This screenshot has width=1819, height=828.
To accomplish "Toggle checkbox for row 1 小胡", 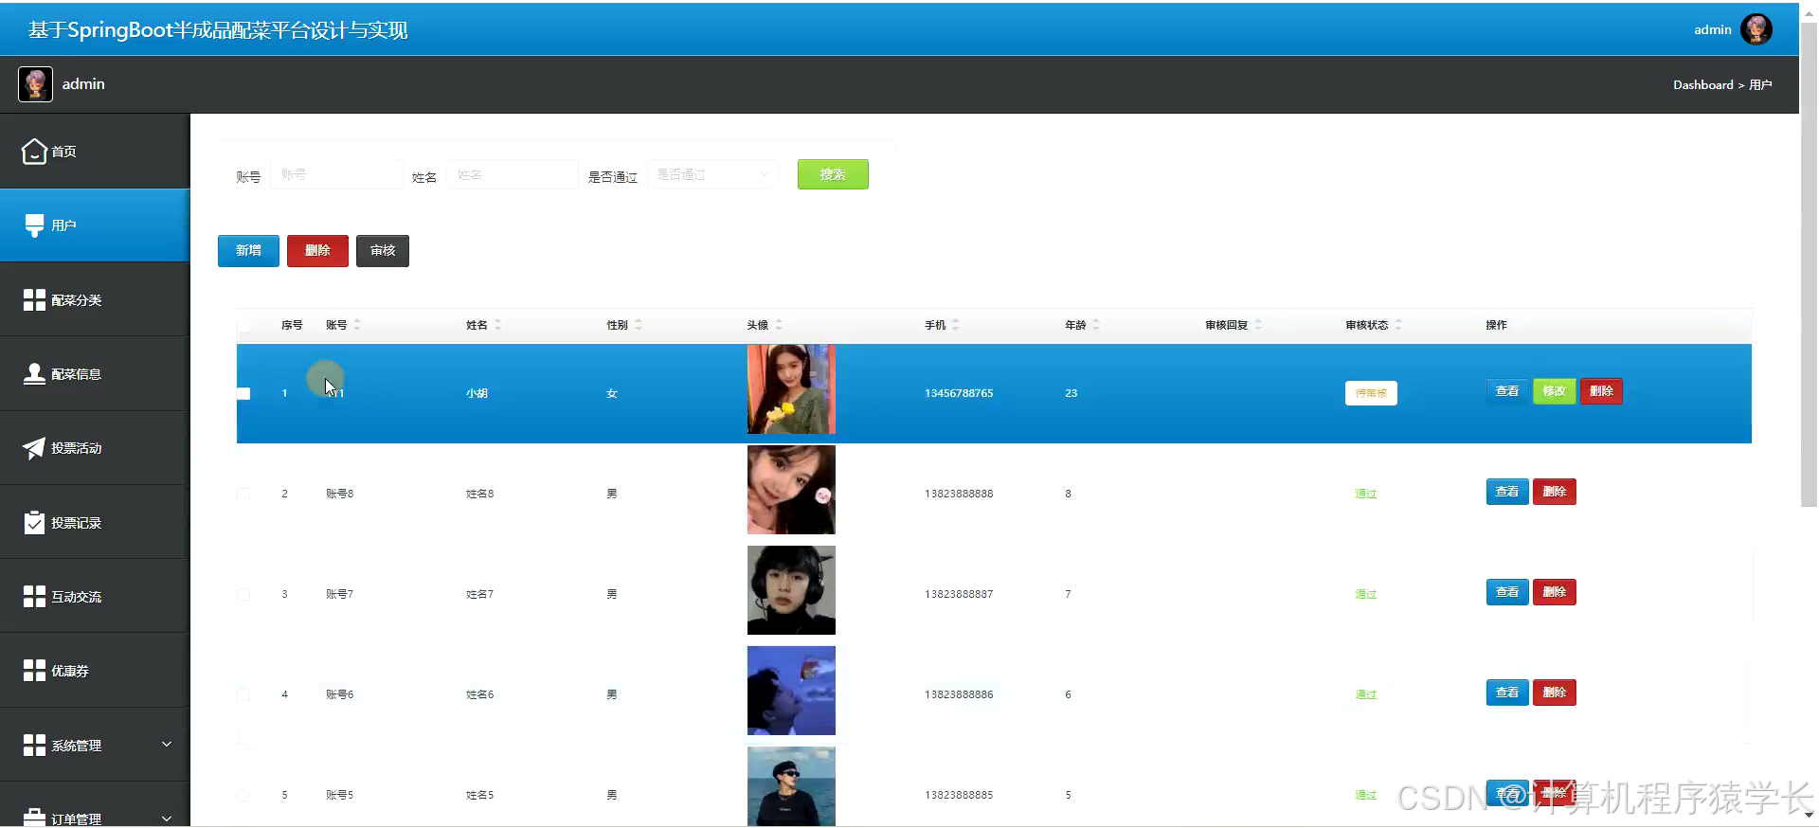I will (x=243, y=393).
